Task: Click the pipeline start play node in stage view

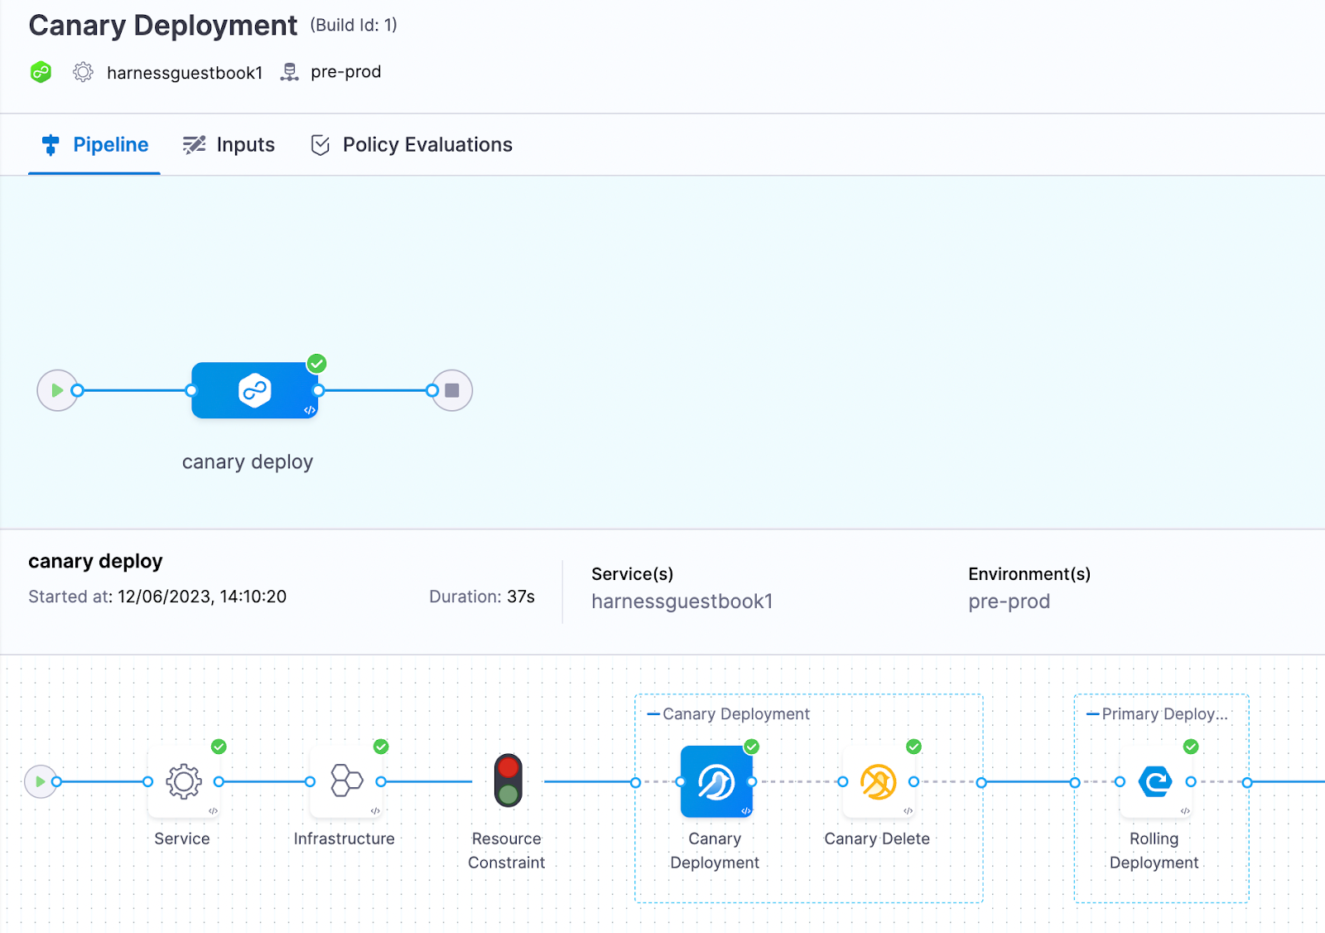Action: click(57, 390)
